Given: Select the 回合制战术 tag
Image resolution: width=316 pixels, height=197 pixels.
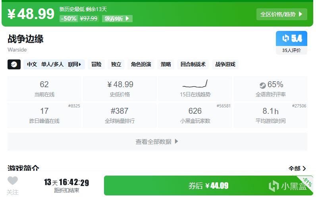Looking at the screenshot, I should (193, 64).
